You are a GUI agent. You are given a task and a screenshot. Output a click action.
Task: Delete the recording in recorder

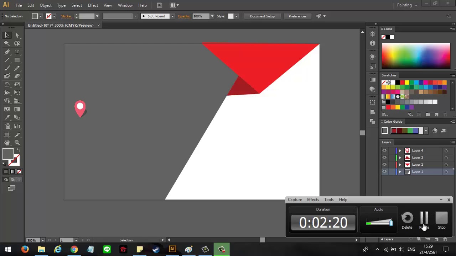coord(407,221)
